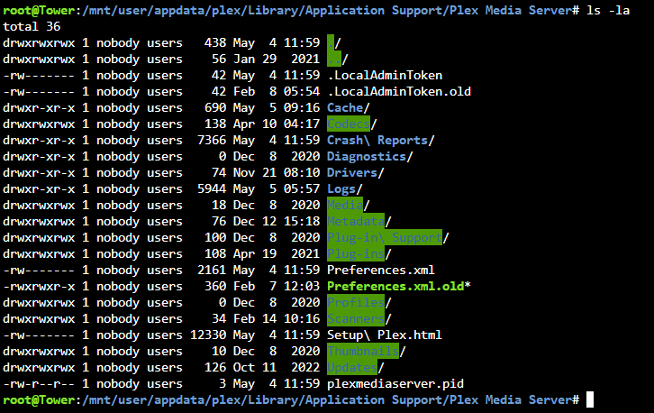This screenshot has height=413, width=654.
Task: Select the Profiles directory name
Action: [x=356, y=302]
